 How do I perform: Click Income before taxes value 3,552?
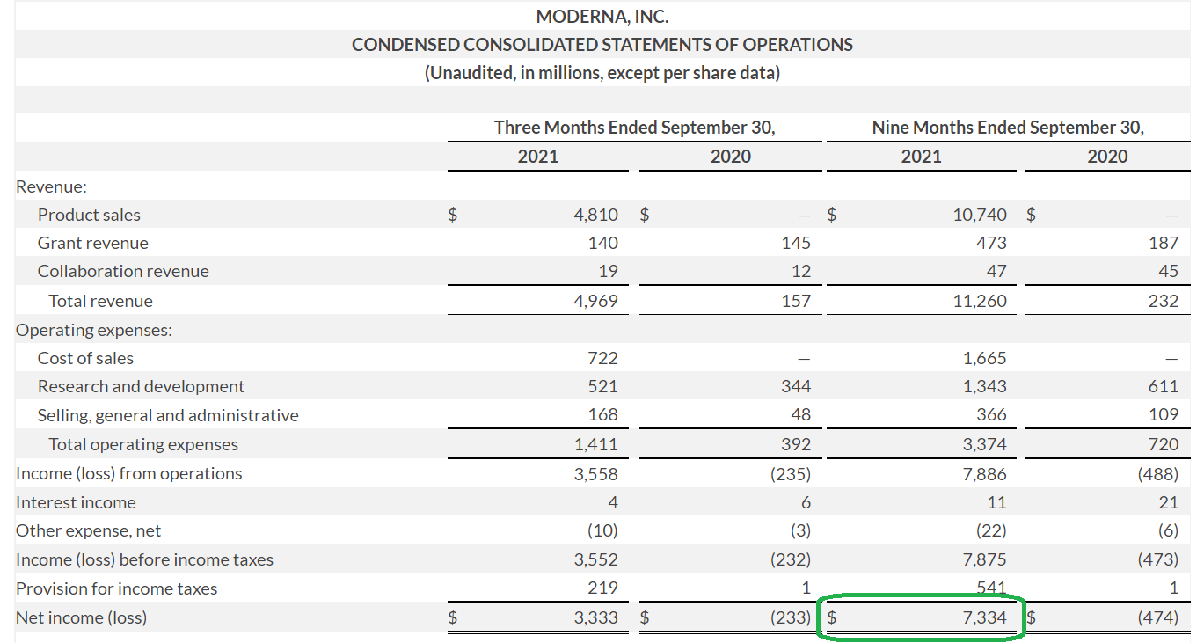pyautogui.click(x=596, y=559)
